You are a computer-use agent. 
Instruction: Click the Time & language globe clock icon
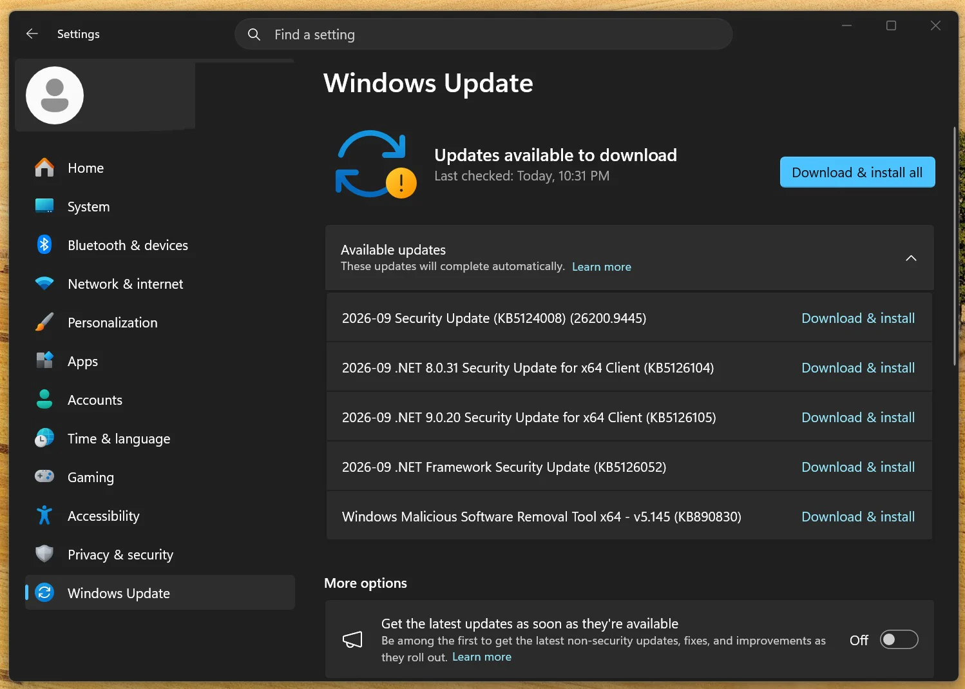(44, 438)
